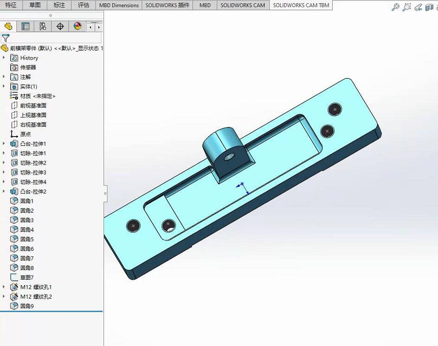Select the Zoom to Fit tool
This screenshot has width=438, height=346.
pos(395,7)
